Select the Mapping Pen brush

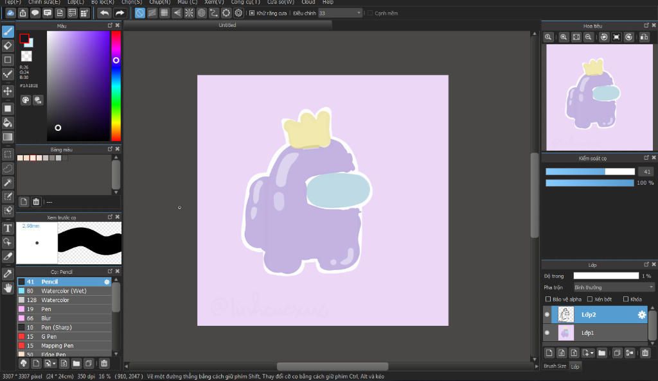(64, 346)
